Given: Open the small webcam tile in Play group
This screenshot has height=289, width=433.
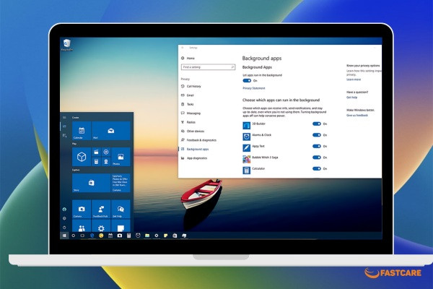Looking at the screenshot, I should point(106,162).
